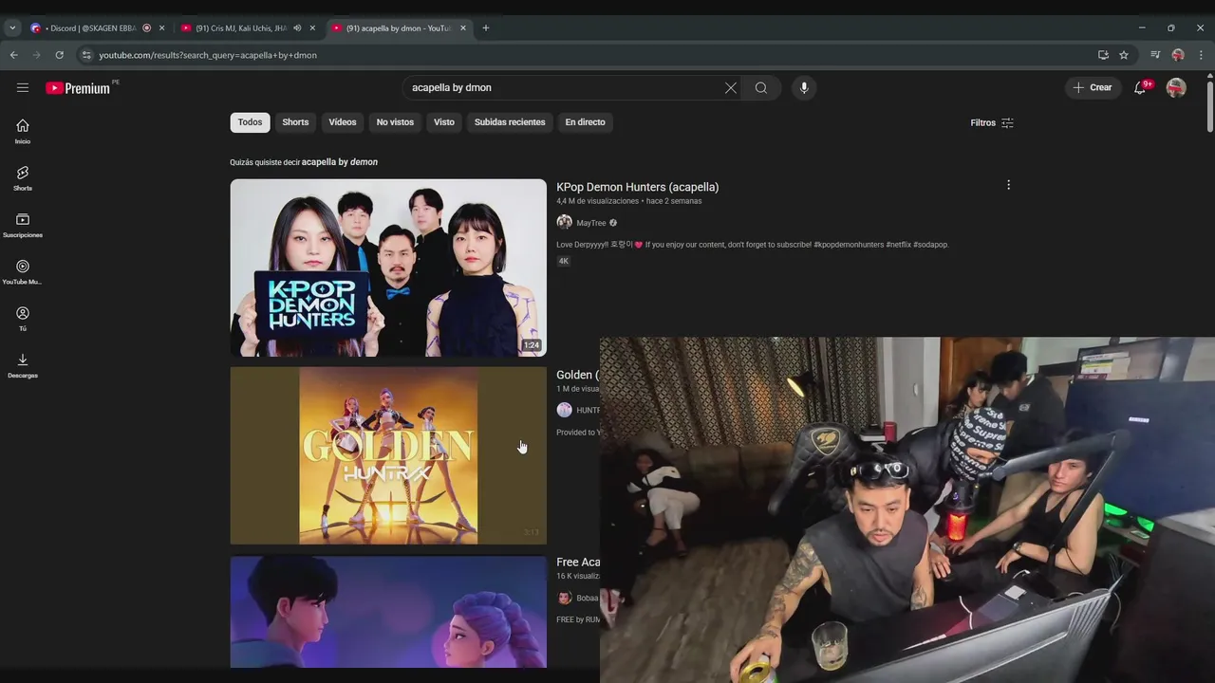View site information icon in address bar
This screenshot has width=1215, height=683.
point(86,55)
